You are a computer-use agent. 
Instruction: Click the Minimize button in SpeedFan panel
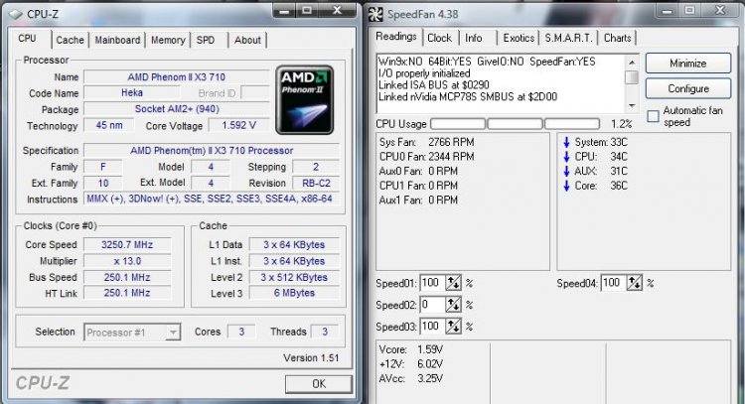688,64
